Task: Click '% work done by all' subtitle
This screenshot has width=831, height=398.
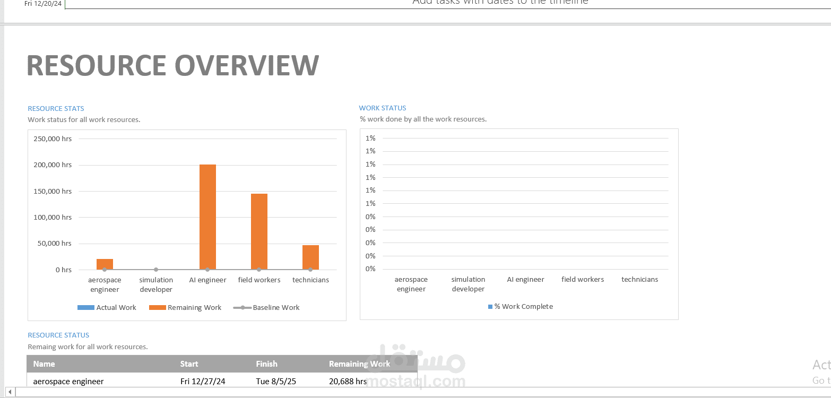Action: (423, 119)
